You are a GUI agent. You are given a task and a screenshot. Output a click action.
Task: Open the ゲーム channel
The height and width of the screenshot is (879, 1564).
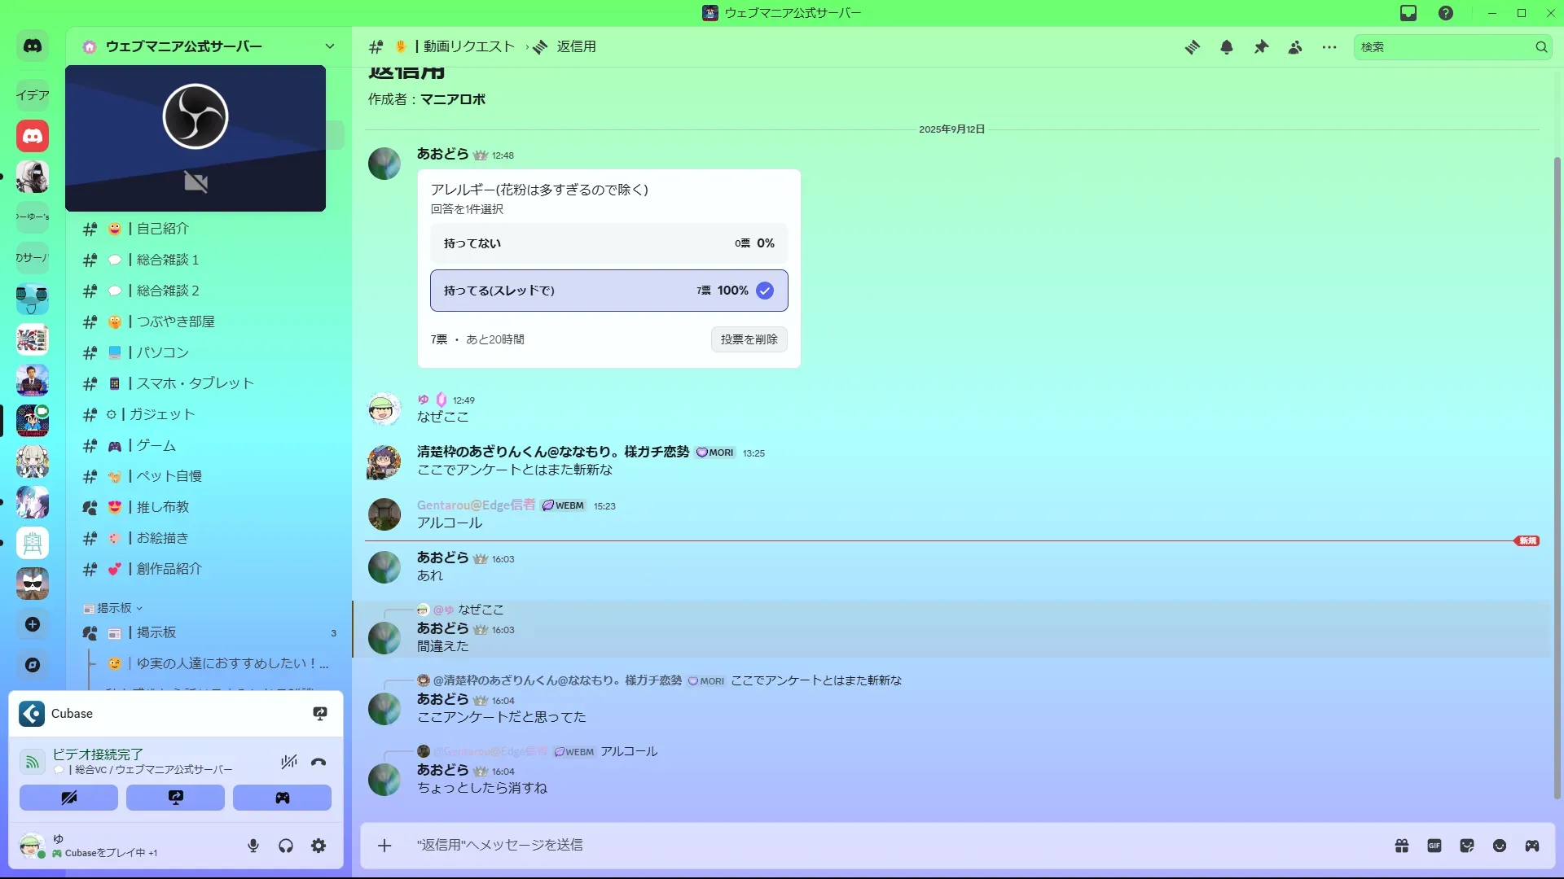tap(156, 445)
